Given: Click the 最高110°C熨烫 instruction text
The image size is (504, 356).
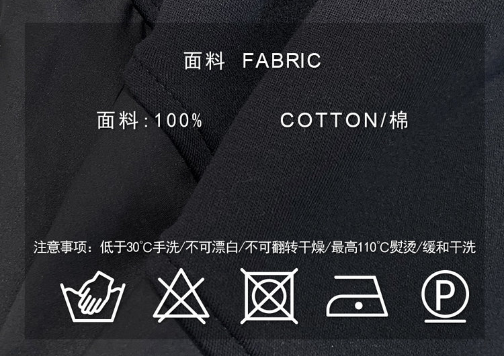Looking at the screenshot, I should (x=374, y=247).
